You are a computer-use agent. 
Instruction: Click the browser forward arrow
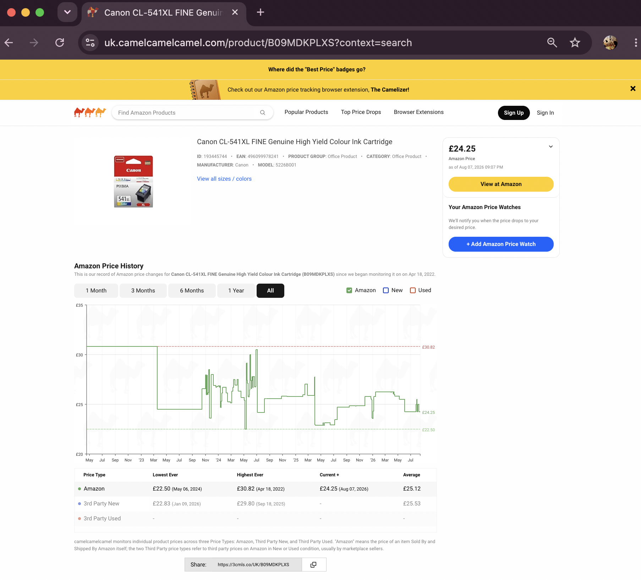[x=34, y=43]
